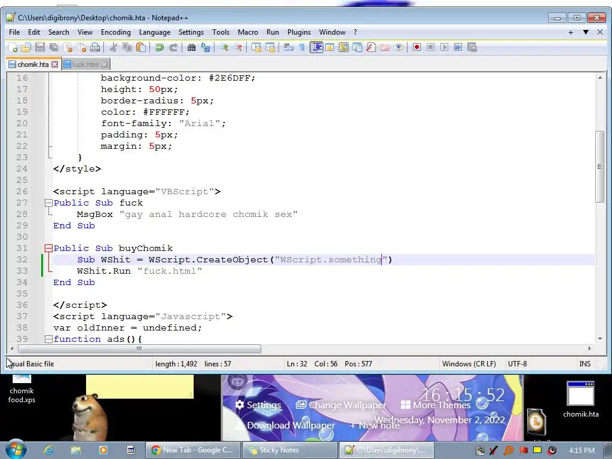Cut selection with the scissors icon
Viewport: 612px width, 459px height.
114,47
